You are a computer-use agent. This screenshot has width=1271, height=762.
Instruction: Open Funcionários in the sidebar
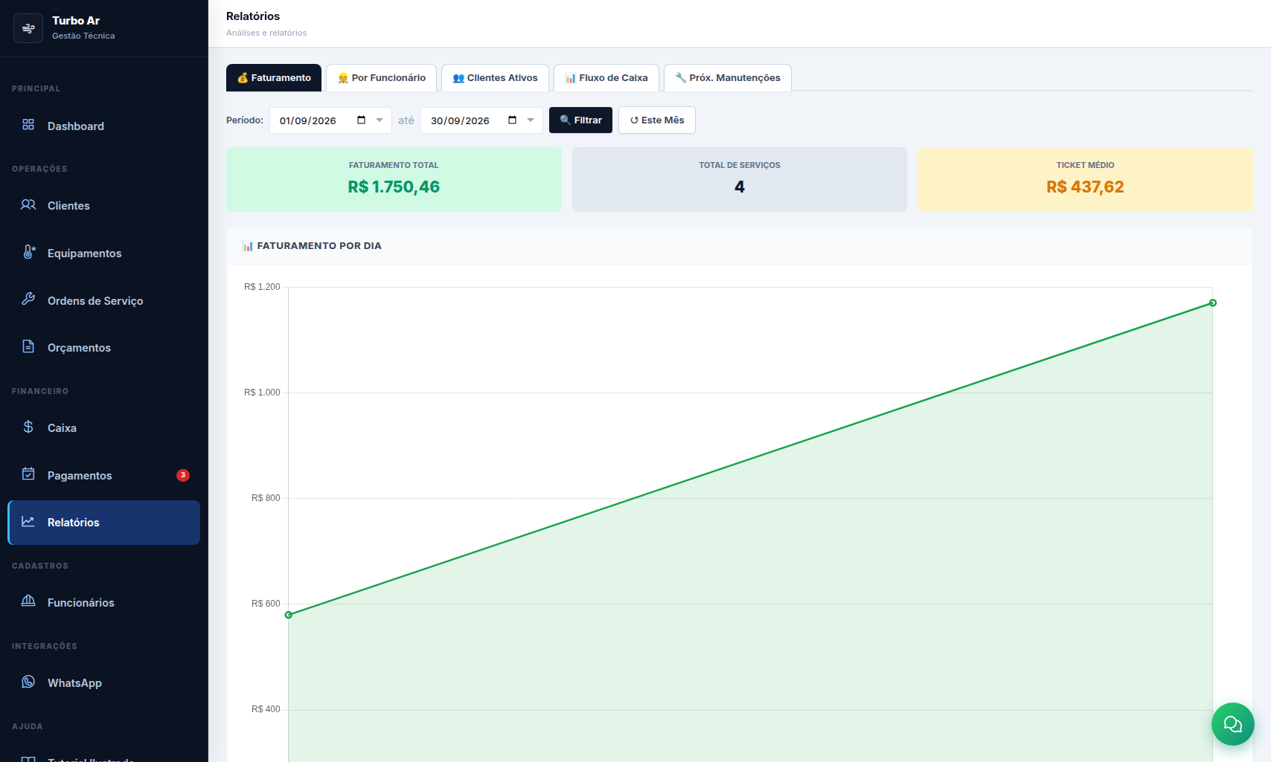pyautogui.click(x=103, y=602)
